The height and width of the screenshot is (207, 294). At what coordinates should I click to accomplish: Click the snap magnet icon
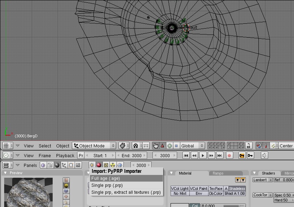[259, 146]
